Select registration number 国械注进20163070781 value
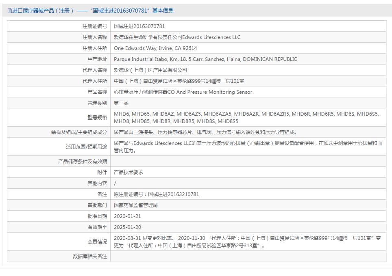This screenshot has height=276, width=392. tap(139, 26)
